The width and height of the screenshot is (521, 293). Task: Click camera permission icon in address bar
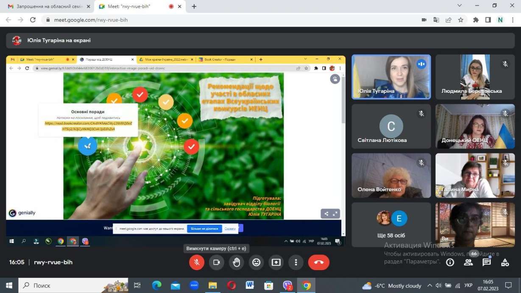click(424, 20)
